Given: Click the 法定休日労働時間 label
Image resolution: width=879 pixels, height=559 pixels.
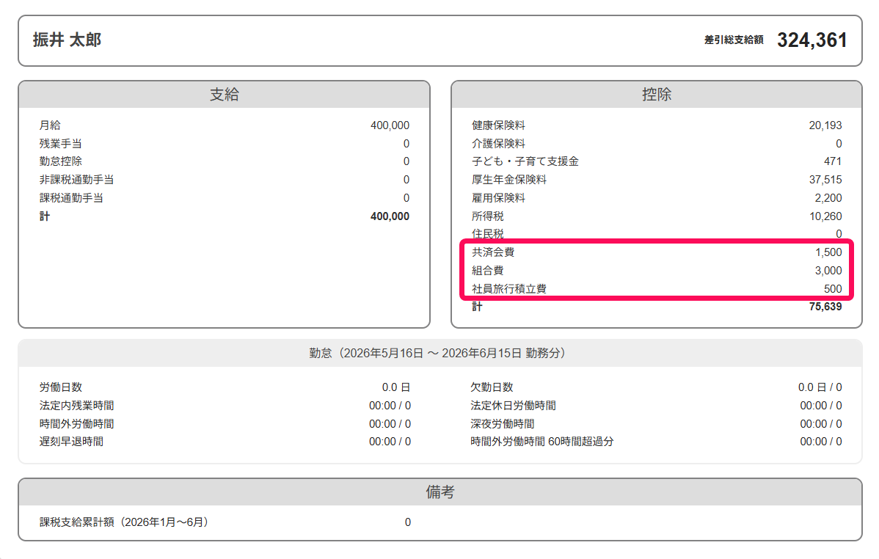Looking at the screenshot, I should pos(513,406).
